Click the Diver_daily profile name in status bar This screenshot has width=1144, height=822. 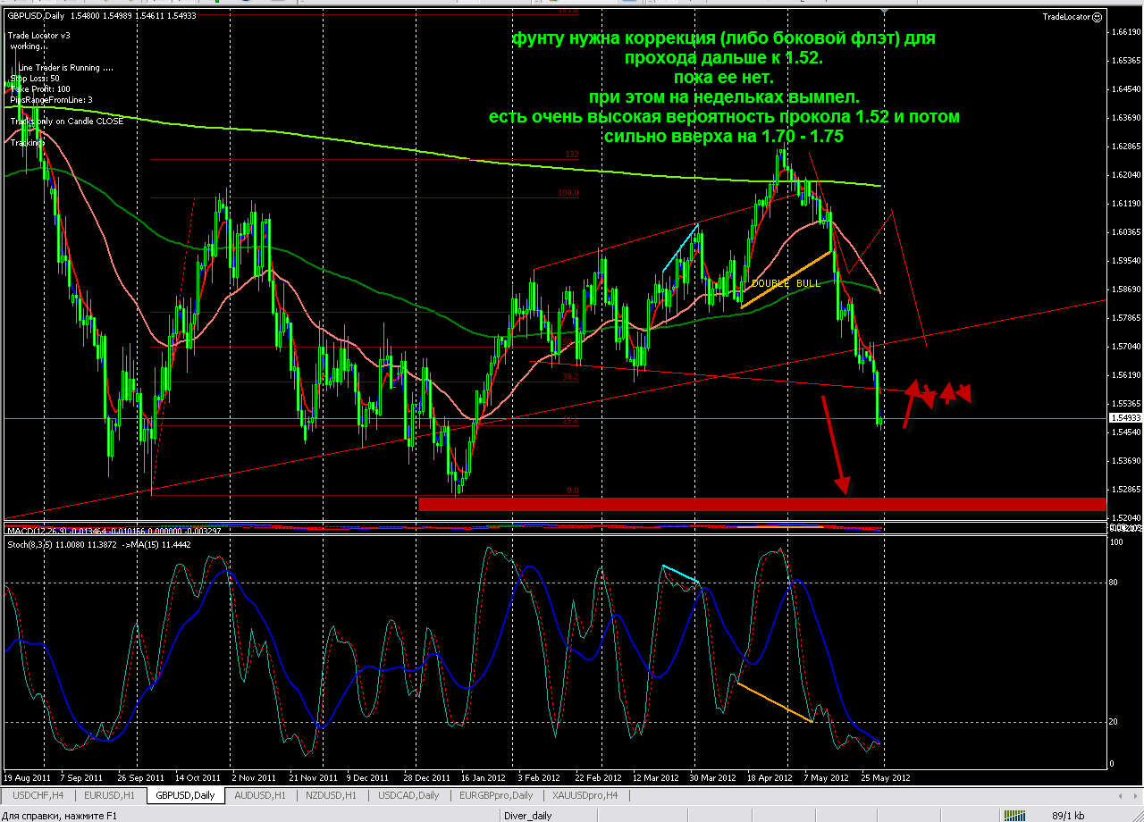click(527, 815)
